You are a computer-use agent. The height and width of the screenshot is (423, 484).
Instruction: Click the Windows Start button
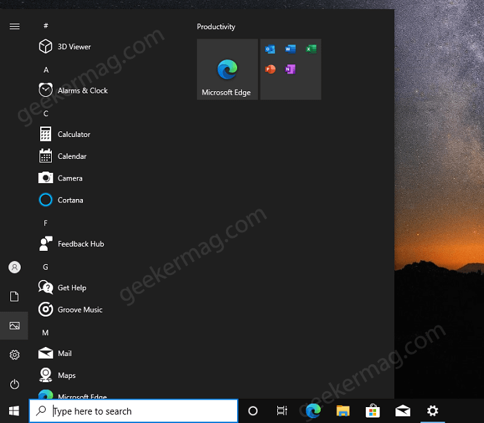click(x=14, y=411)
